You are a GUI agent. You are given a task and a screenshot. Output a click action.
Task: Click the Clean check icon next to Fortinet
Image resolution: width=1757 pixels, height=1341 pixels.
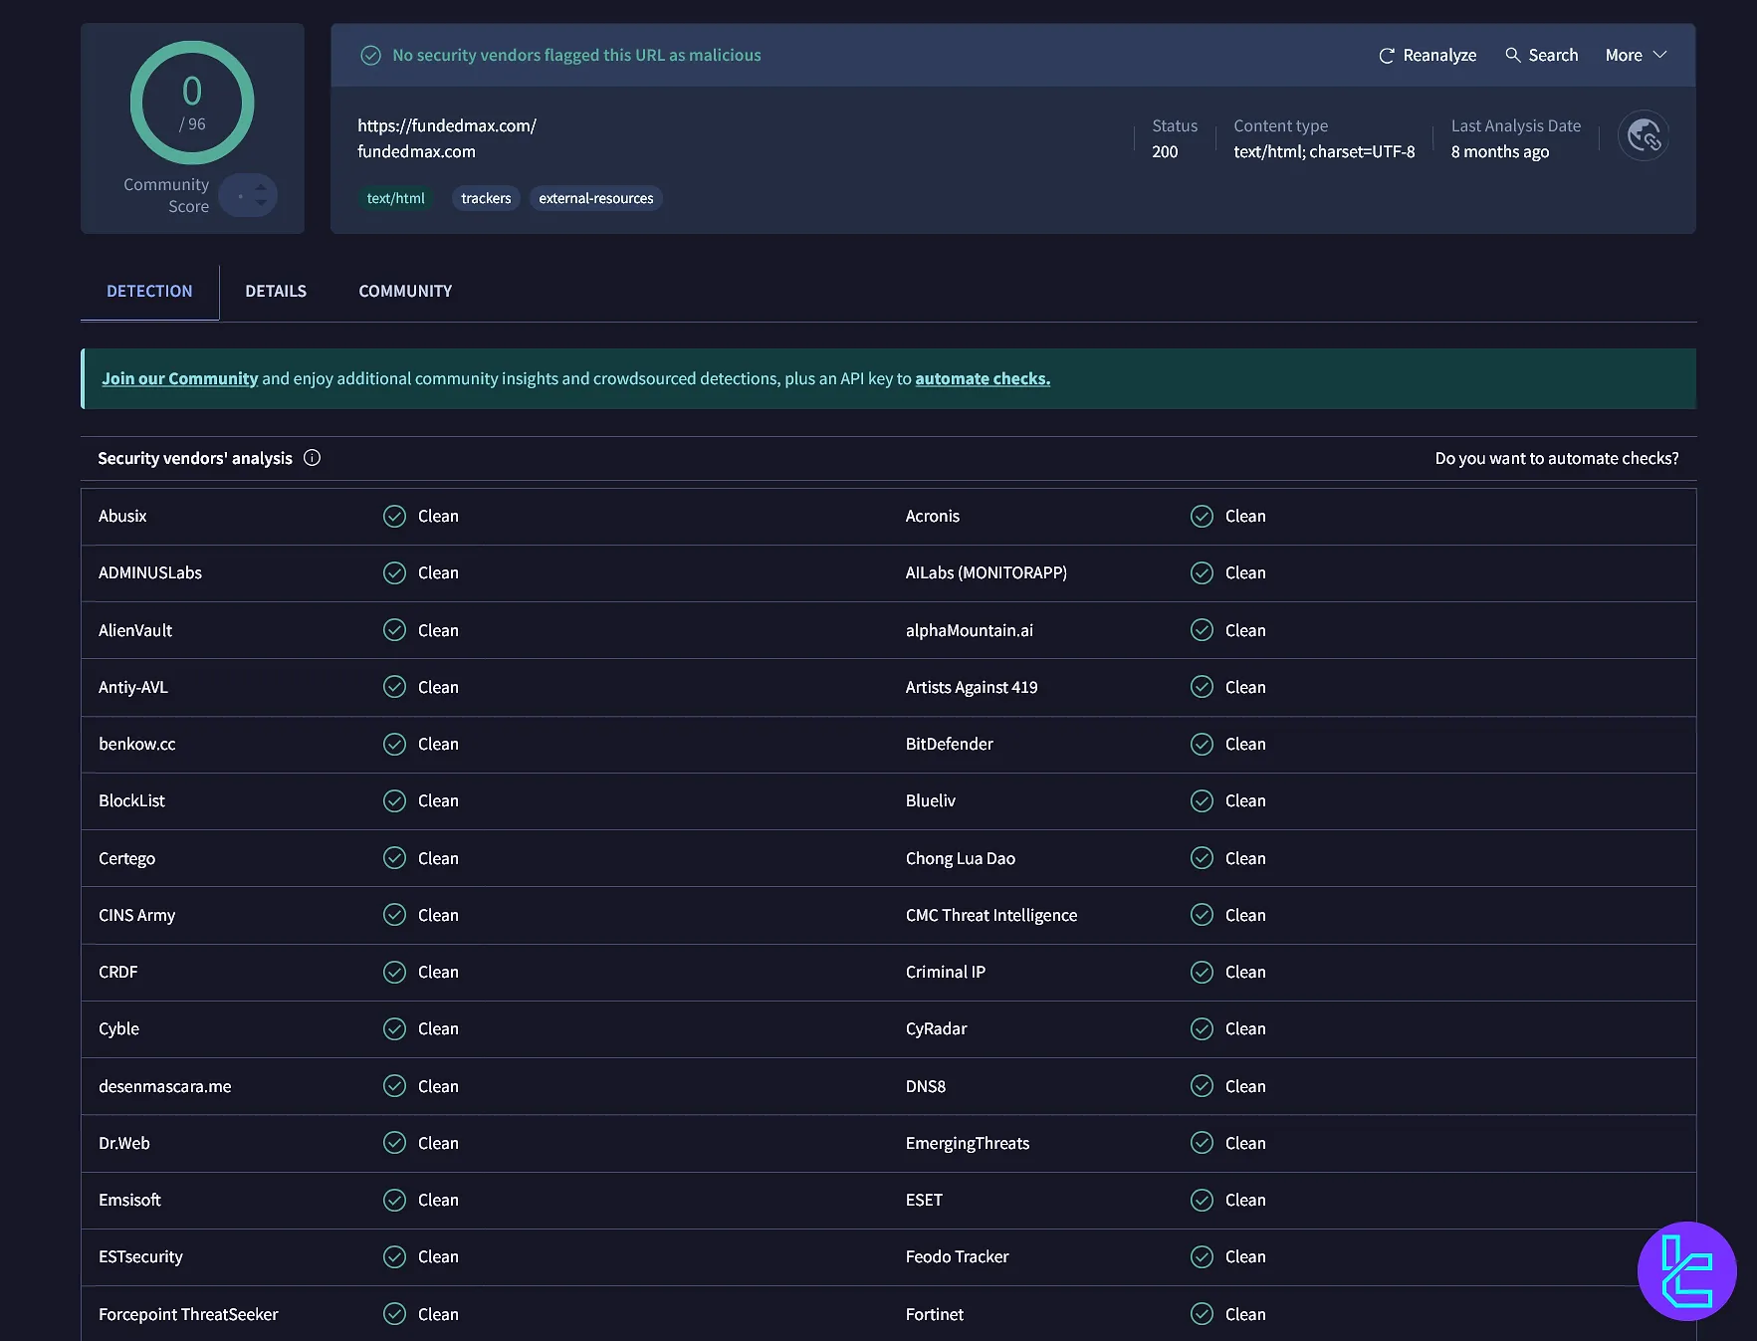tap(1203, 1314)
